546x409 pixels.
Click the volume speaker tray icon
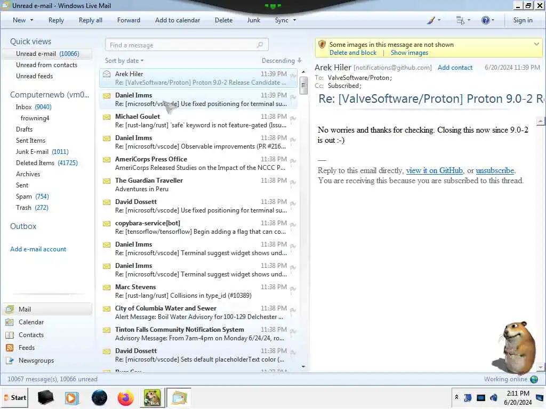(x=493, y=397)
